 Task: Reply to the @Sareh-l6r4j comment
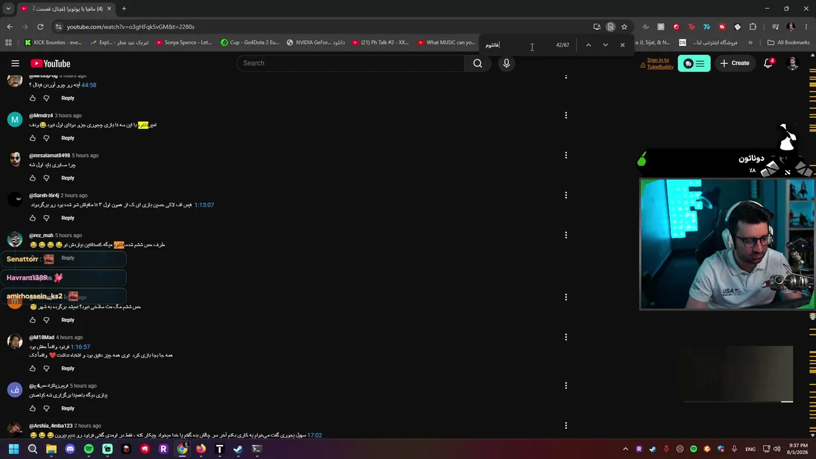[68, 218]
